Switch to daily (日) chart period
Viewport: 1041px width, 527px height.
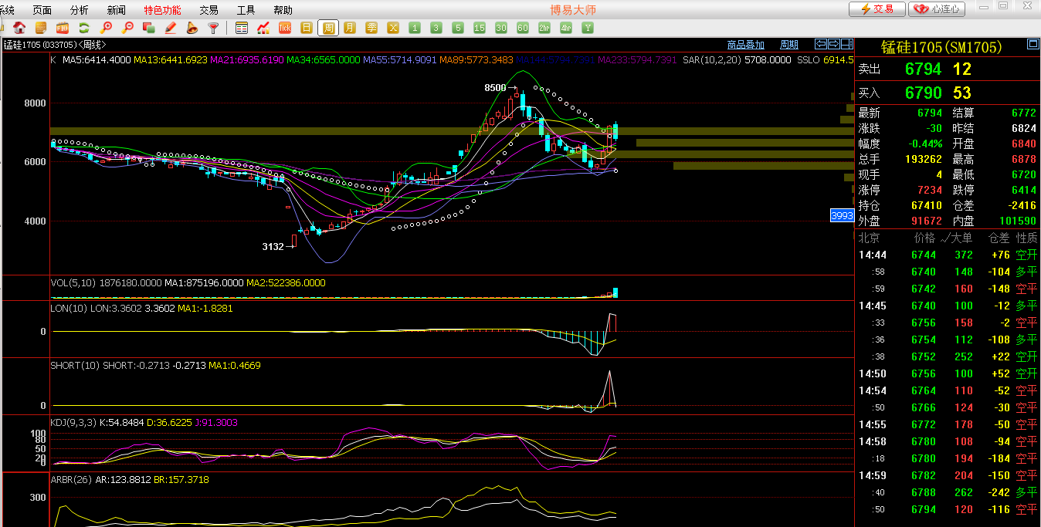click(x=307, y=28)
